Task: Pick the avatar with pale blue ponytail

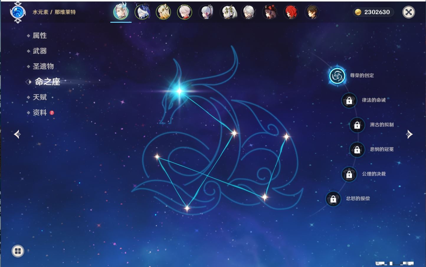Action: coord(206,12)
